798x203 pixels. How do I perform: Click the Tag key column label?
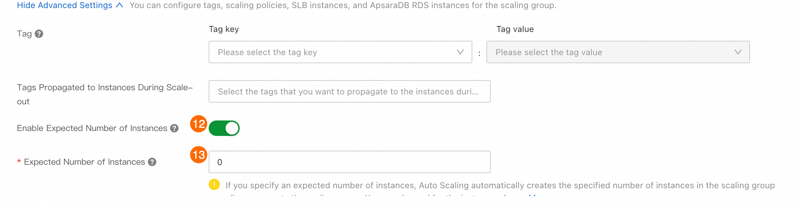pos(224,29)
